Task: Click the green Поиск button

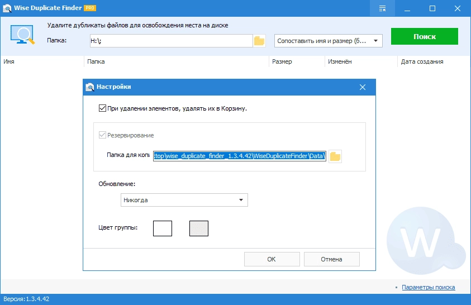Action: (x=425, y=36)
